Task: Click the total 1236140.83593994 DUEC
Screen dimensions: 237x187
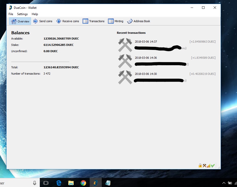Action: [61, 67]
